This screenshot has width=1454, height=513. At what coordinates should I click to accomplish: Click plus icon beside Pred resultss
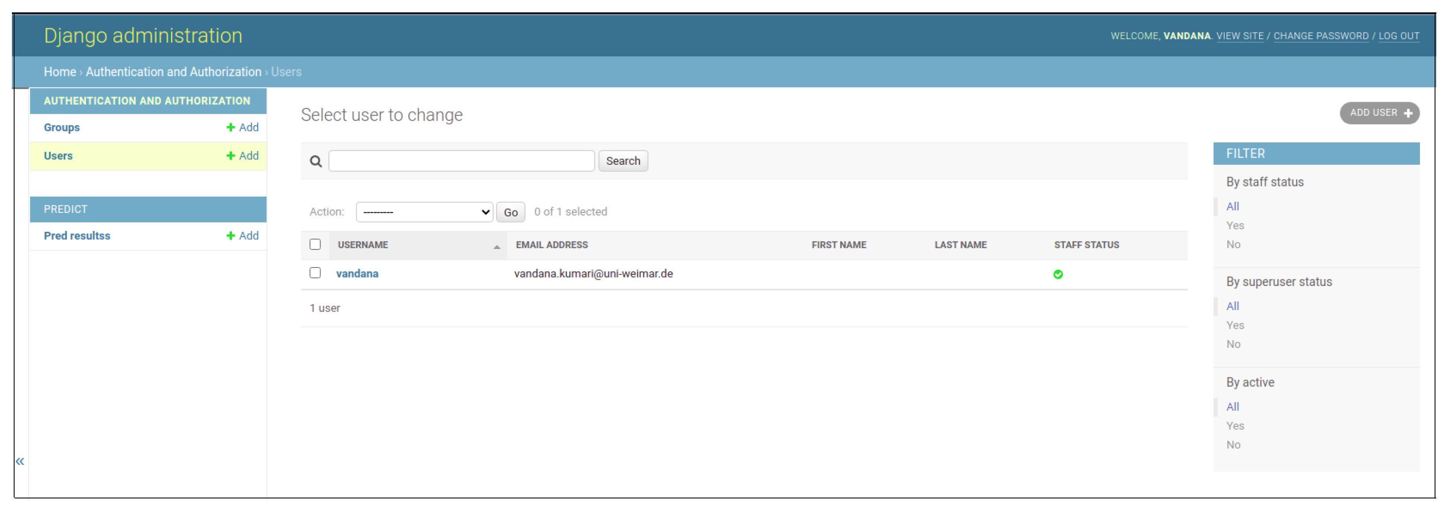(x=230, y=236)
